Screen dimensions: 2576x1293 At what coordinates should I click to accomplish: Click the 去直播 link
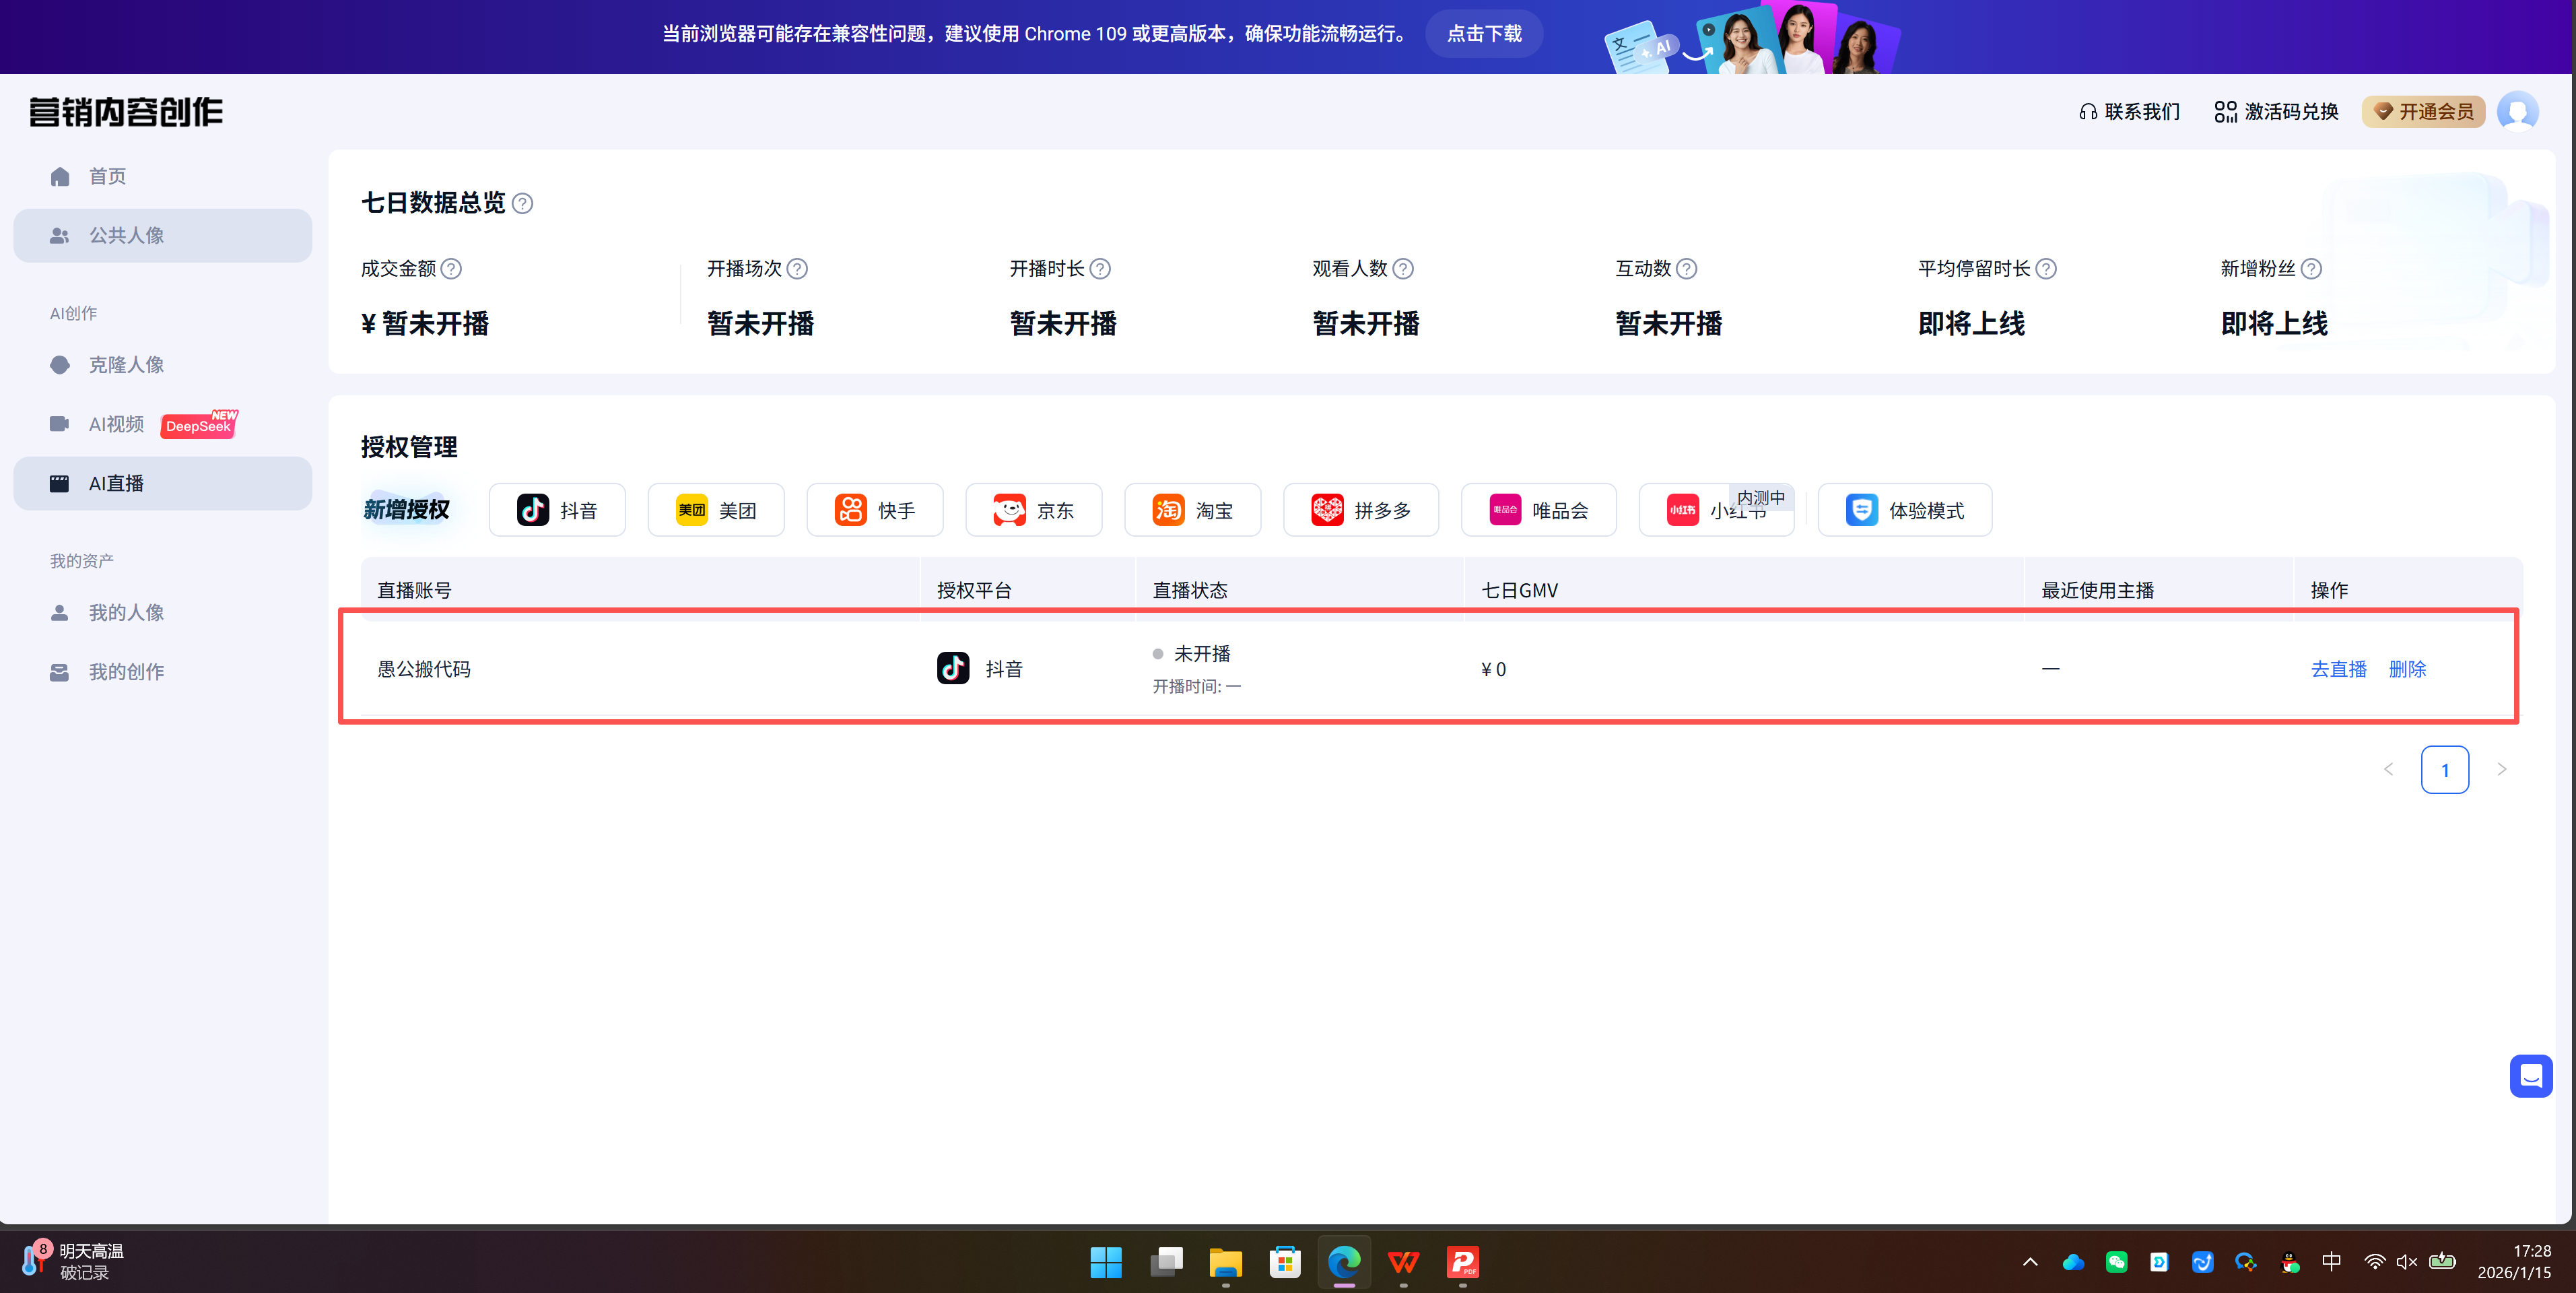click(x=2338, y=669)
